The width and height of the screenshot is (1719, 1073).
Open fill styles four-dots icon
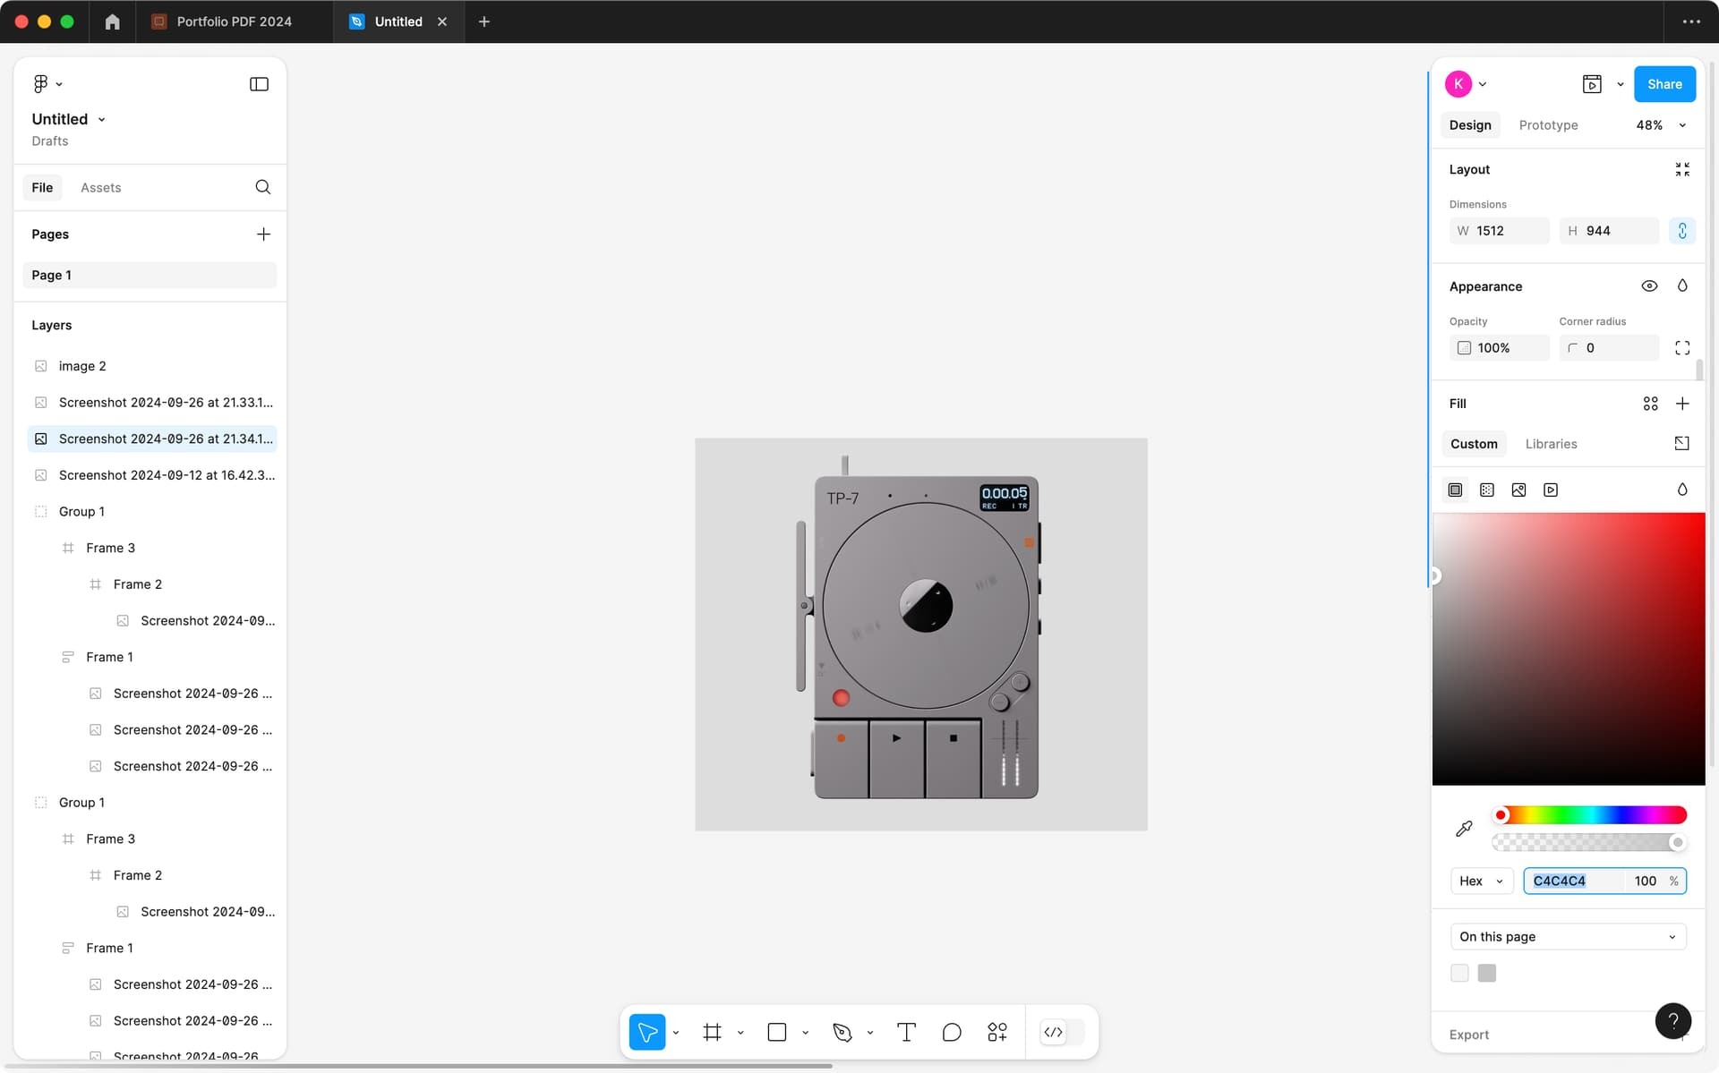coord(1650,404)
